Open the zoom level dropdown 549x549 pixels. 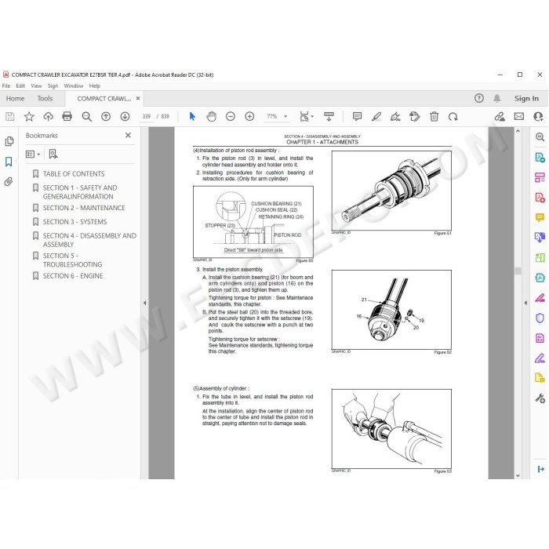(285, 116)
